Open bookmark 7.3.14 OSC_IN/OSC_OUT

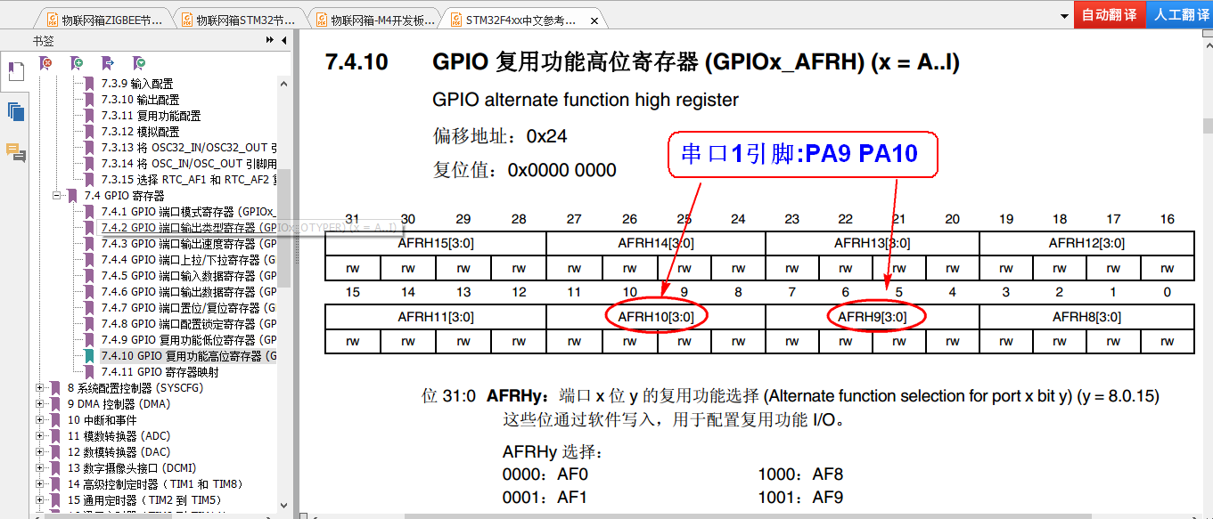coord(188,164)
